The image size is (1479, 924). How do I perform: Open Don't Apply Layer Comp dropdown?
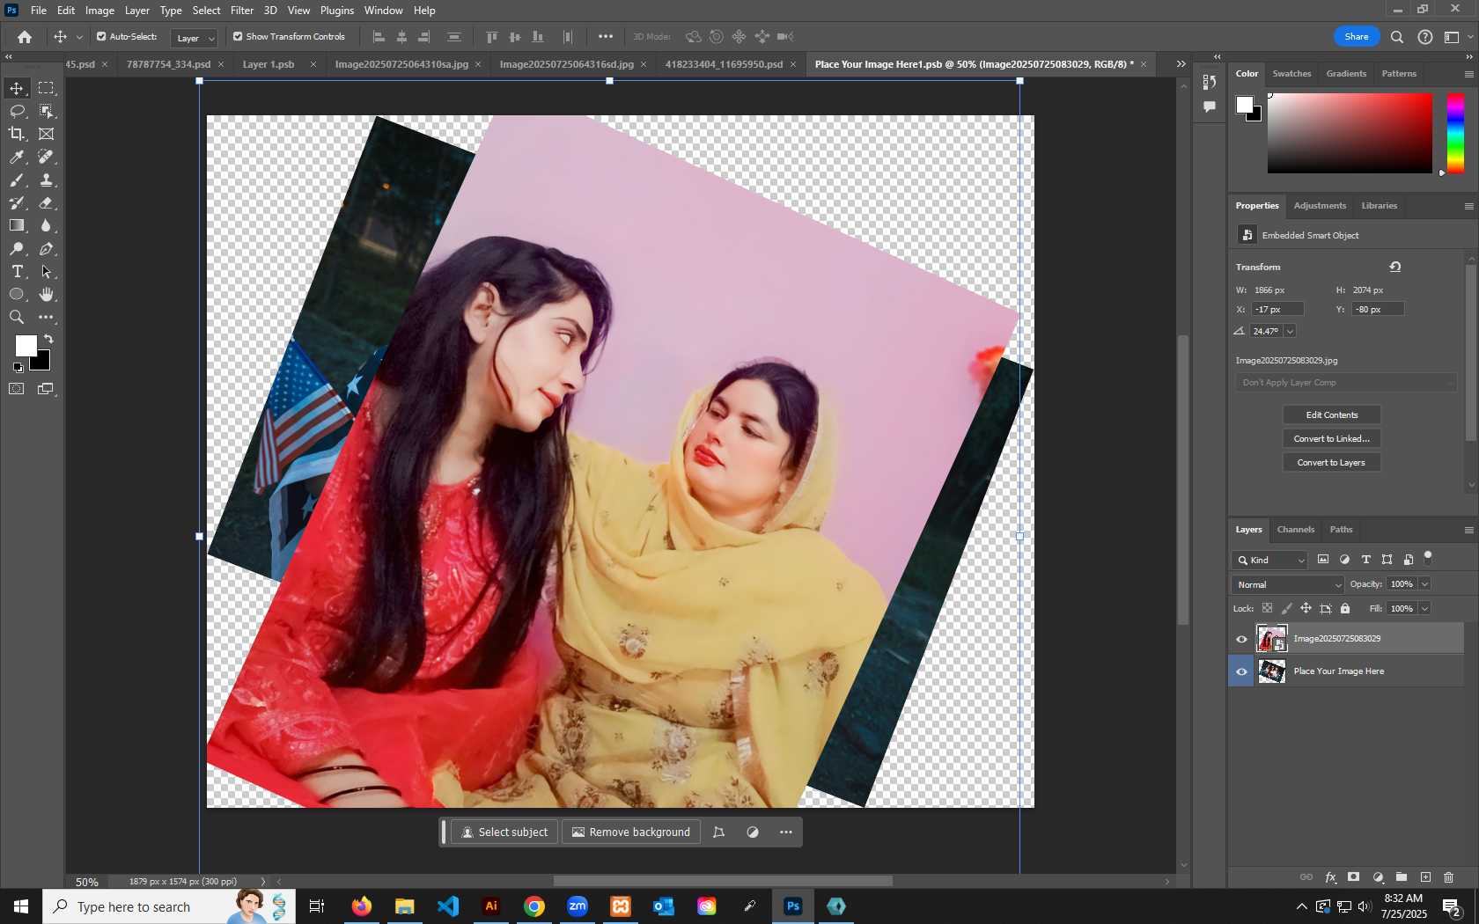pyautogui.click(x=1345, y=383)
